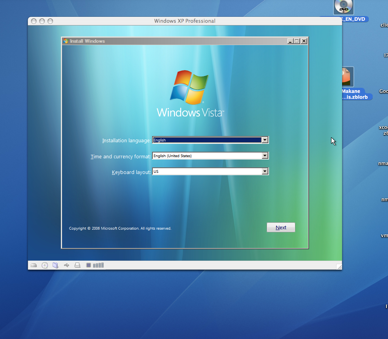
Task: Select the Makane zblorb file icon
Action: pos(348,76)
